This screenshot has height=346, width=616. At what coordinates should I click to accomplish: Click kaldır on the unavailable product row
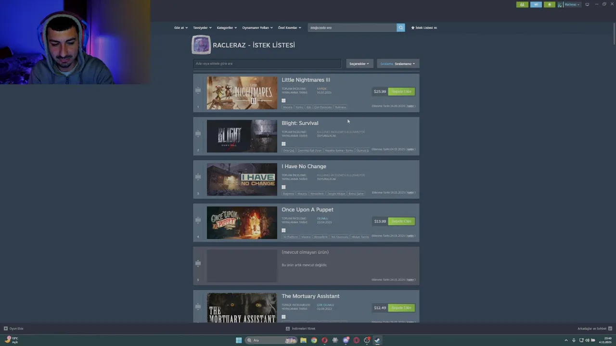[411, 279]
